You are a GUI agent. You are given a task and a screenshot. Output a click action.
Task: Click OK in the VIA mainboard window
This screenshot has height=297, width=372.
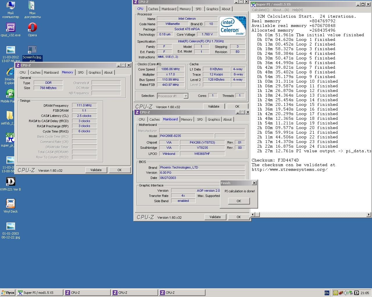coord(239,217)
